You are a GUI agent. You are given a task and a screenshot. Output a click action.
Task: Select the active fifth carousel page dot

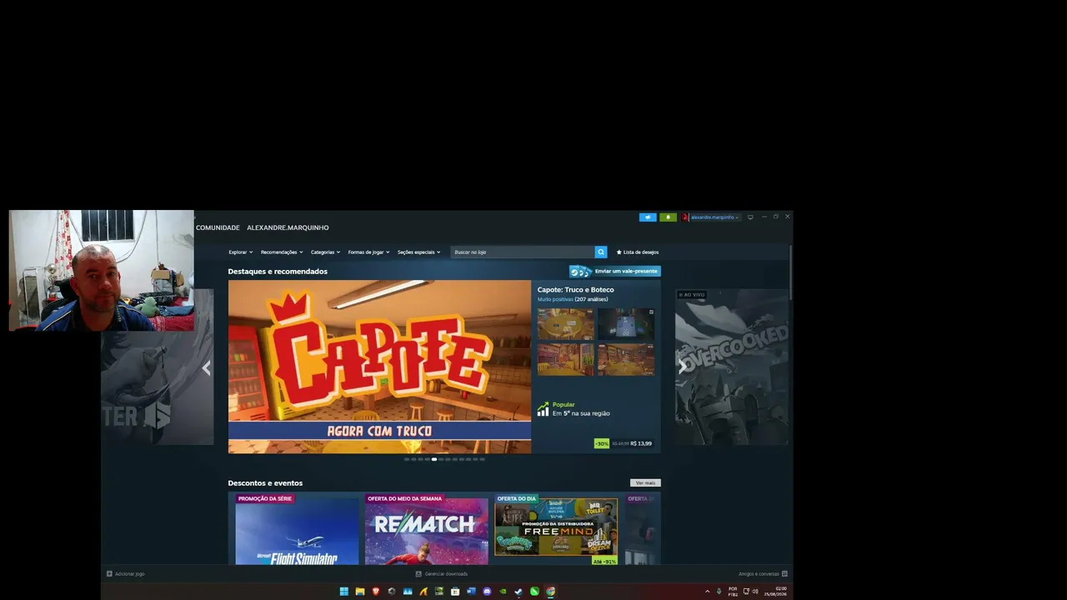(x=433, y=459)
